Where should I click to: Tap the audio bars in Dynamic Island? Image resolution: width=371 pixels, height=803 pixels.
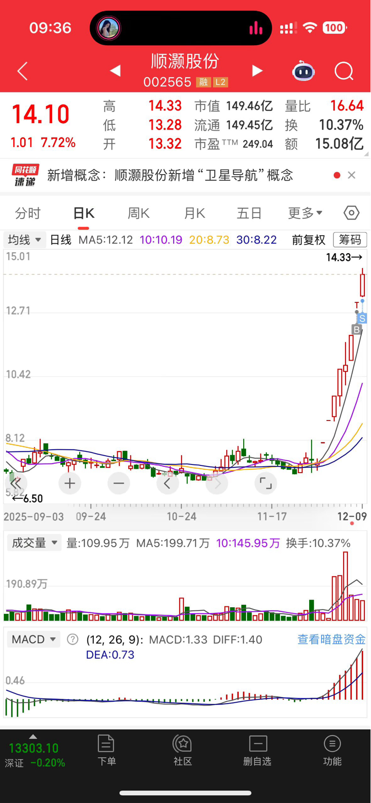(256, 28)
